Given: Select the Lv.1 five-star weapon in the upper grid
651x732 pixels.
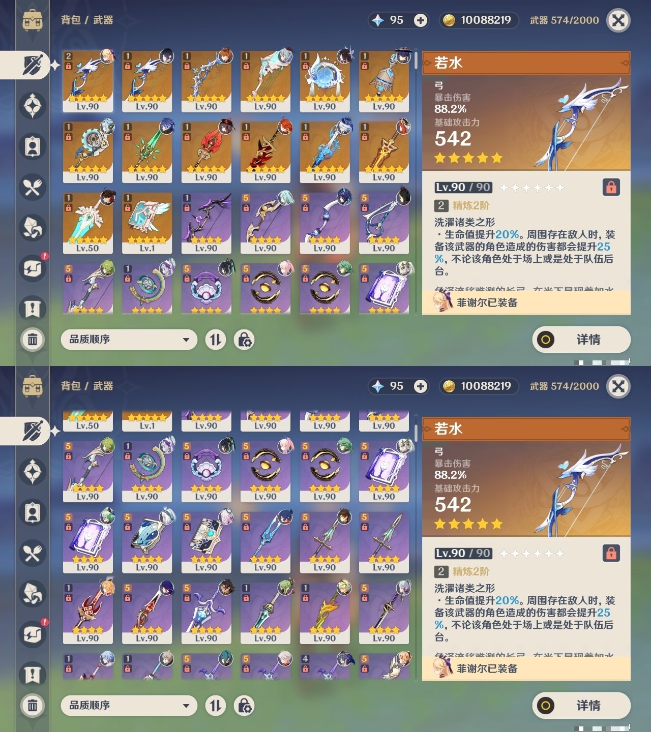Looking at the screenshot, I should (x=147, y=223).
